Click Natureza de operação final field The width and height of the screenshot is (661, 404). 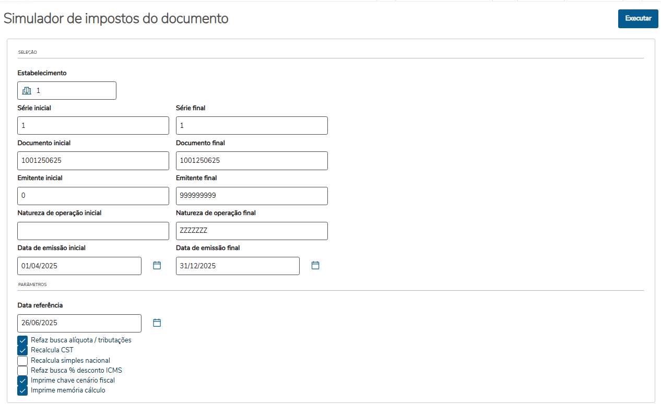coord(252,231)
